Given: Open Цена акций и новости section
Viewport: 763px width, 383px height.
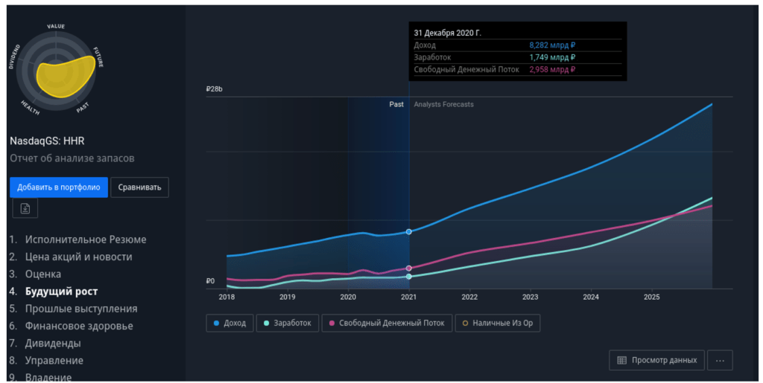Looking at the screenshot, I should tap(78, 257).
